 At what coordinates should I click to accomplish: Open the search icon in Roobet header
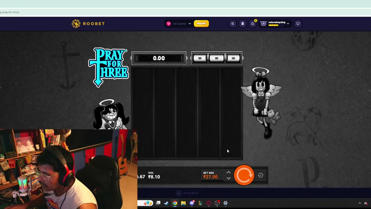pos(232,24)
